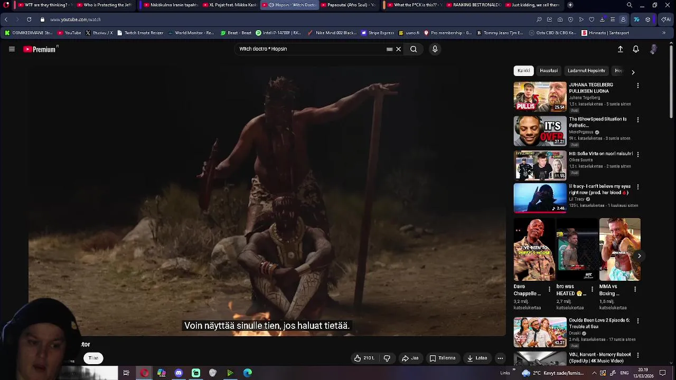Switch to Papaoutai (Afro Soul) tab
Image resolution: width=676 pixels, height=380 pixels.
click(x=348, y=5)
